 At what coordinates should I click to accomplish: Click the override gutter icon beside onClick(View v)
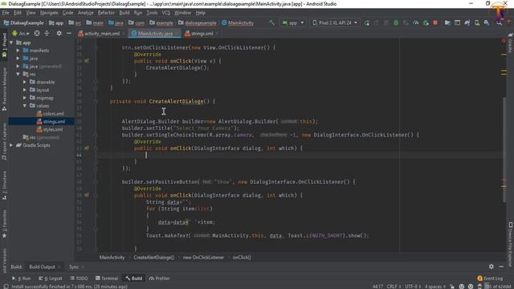click(x=87, y=61)
